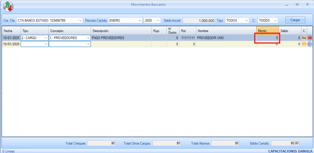Expand the empty Tipo dropdown in second row
The width and height of the screenshot is (314, 153).
46,44
